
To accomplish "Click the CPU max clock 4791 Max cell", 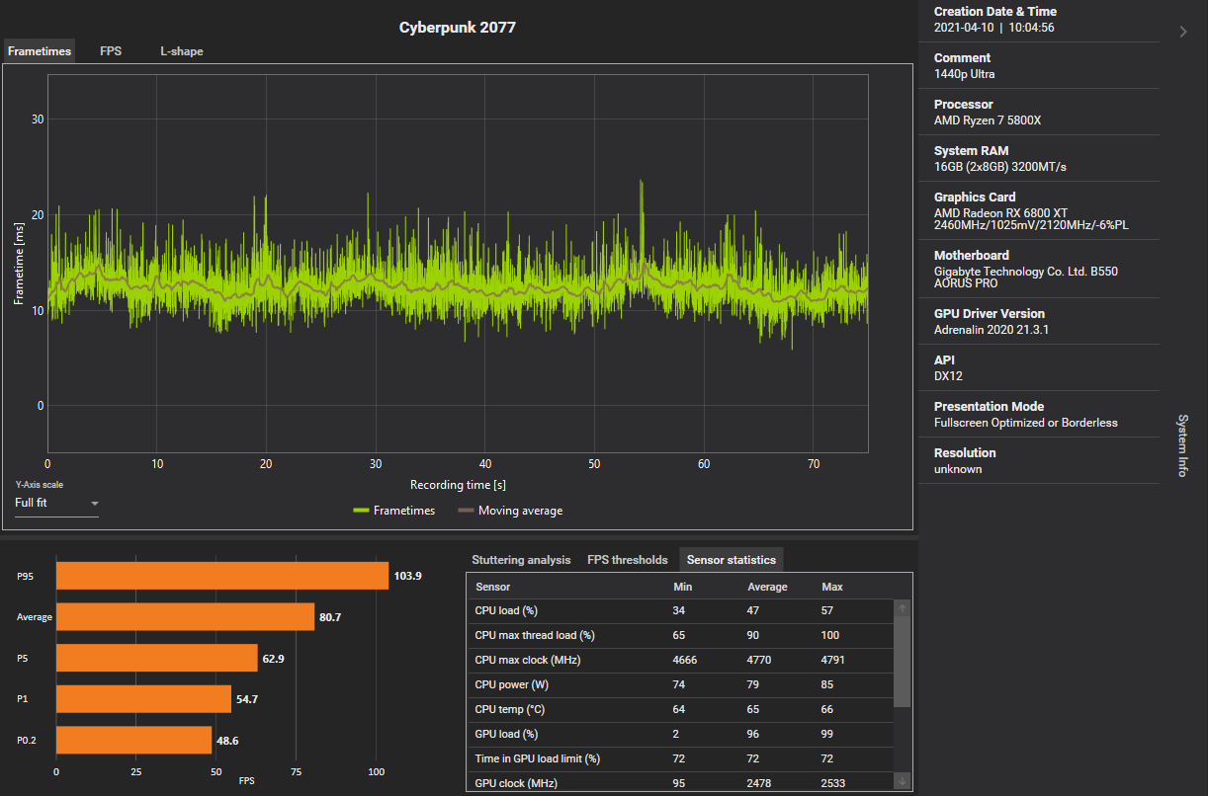I will 832,660.
